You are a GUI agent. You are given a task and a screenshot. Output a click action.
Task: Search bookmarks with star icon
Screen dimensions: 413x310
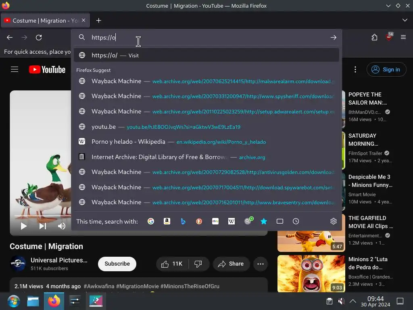tap(264, 221)
